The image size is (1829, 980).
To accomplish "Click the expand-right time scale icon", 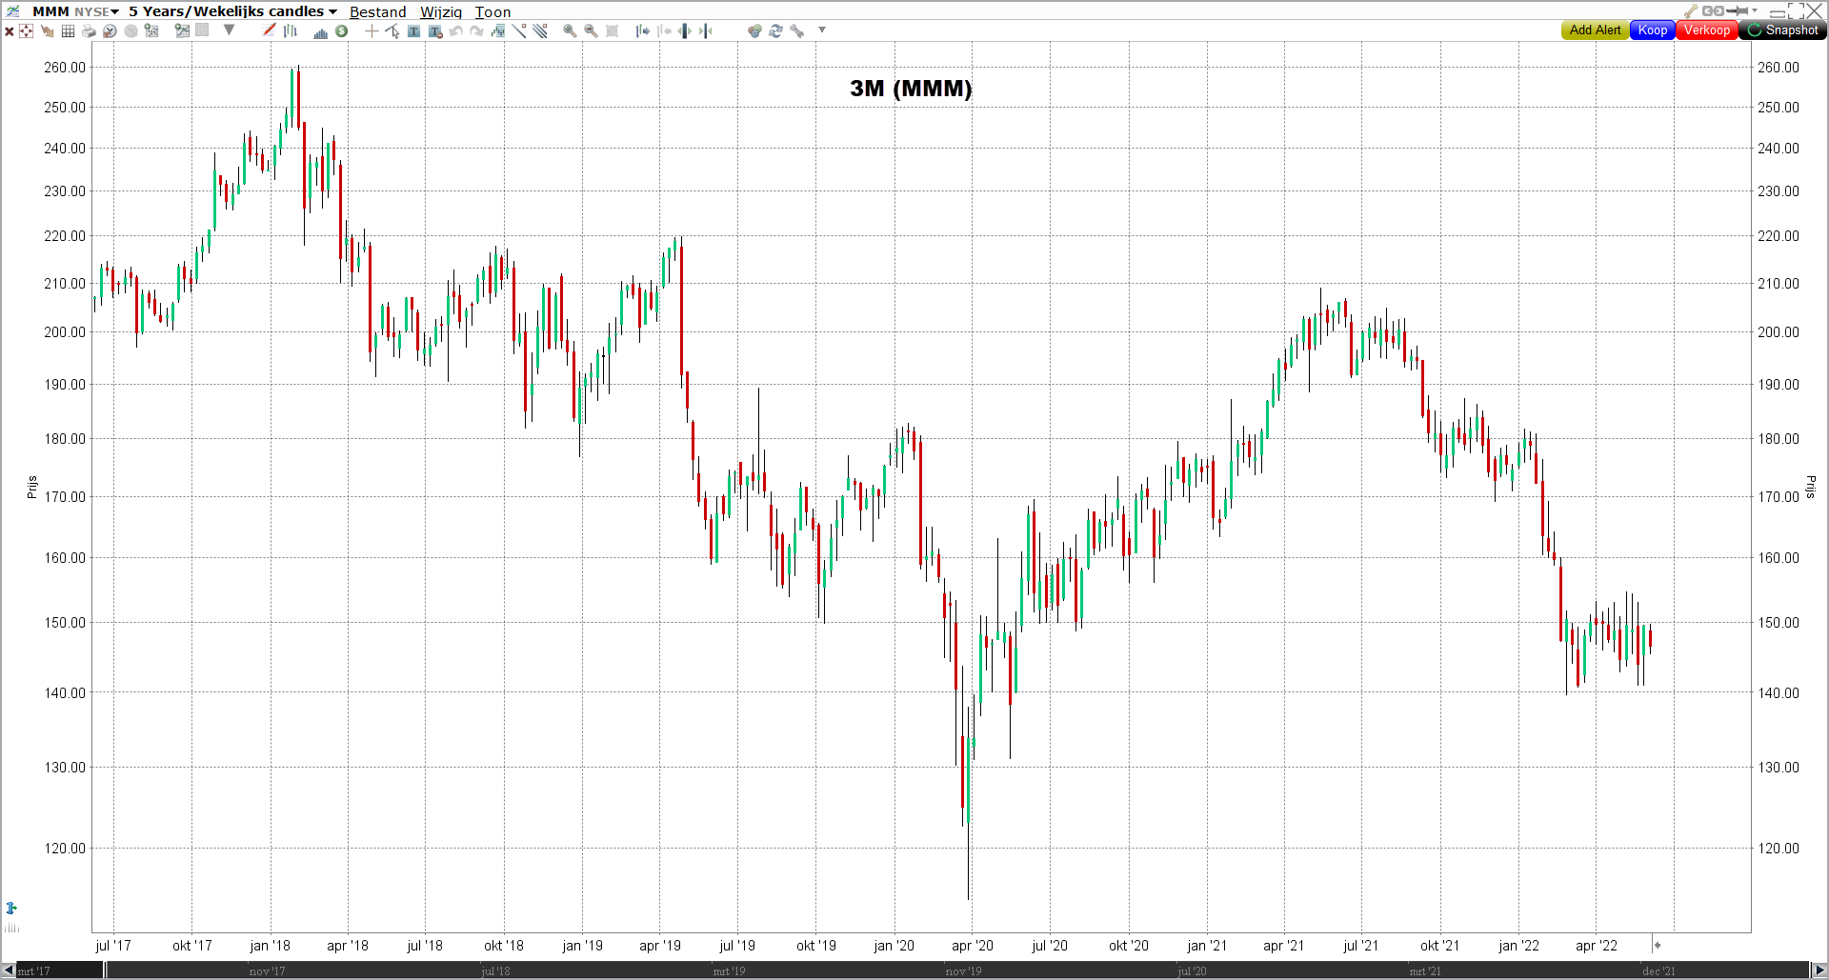I will pyautogui.click(x=643, y=31).
